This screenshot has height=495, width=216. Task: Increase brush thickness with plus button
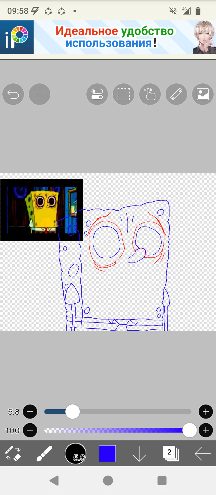click(x=206, y=412)
